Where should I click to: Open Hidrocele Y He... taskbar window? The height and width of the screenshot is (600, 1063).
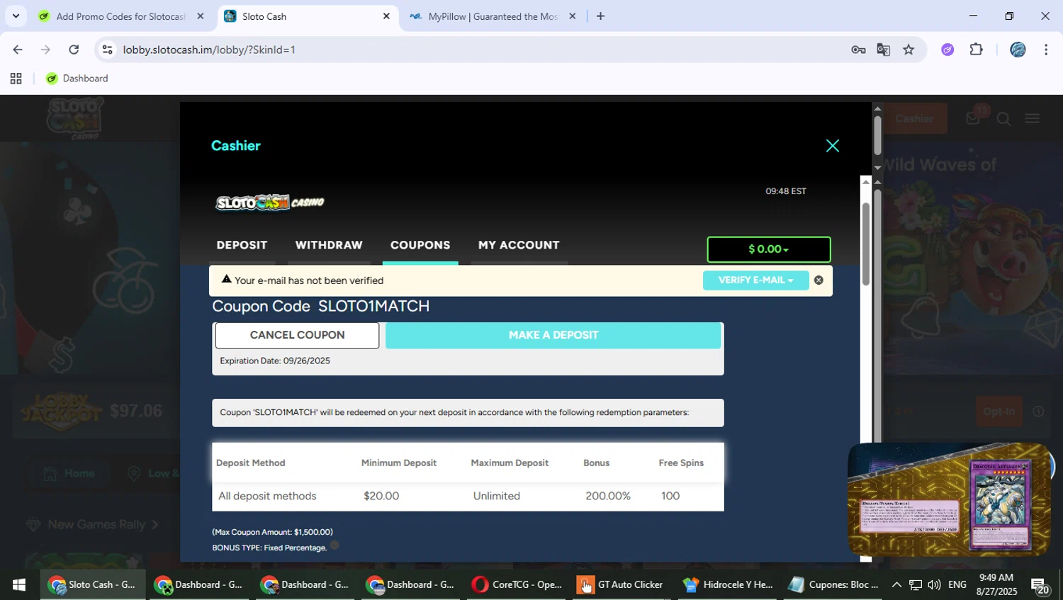(729, 585)
